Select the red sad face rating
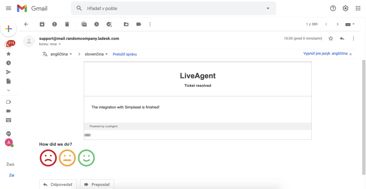366x189 pixels. click(48, 158)
